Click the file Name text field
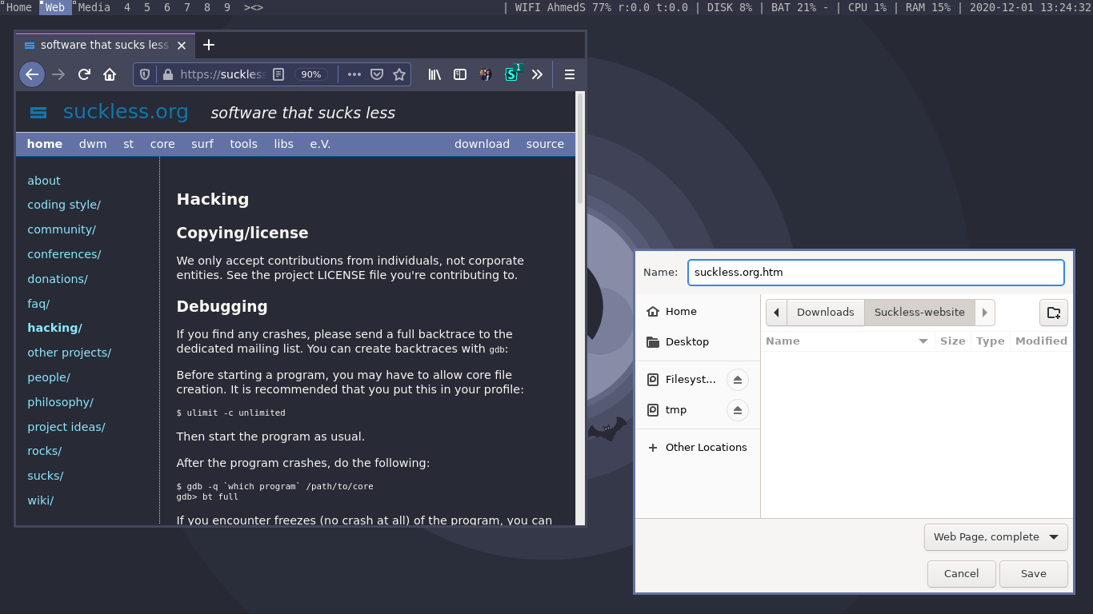 pyautogui.click(x=875, y=272)
